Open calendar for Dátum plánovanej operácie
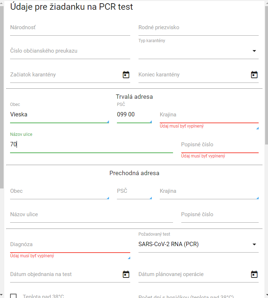This screenshot has height=298, width=268. point(254,274)
